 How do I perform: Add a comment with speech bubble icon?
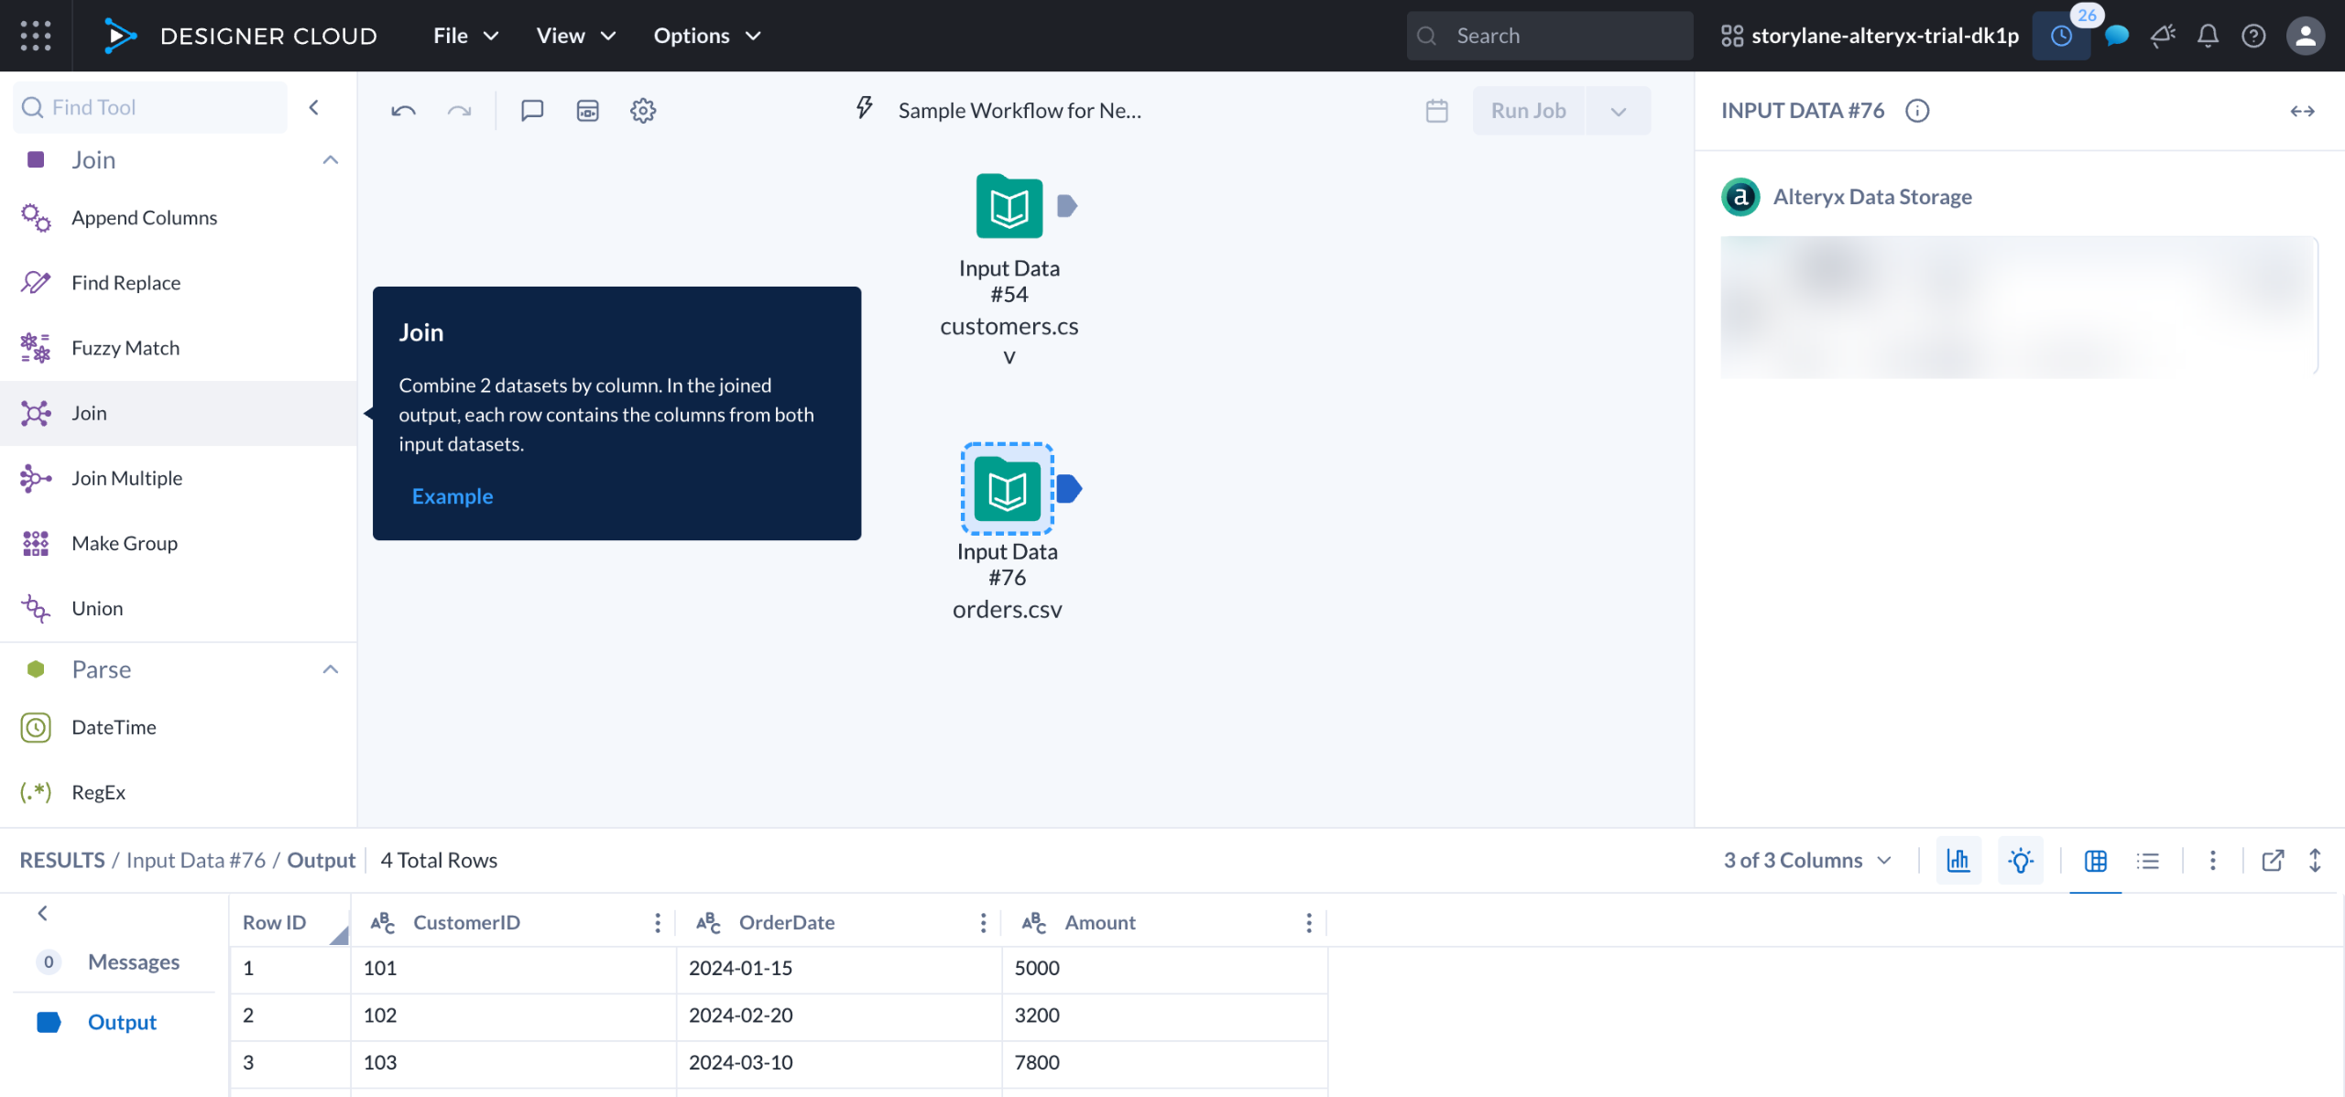532,111
